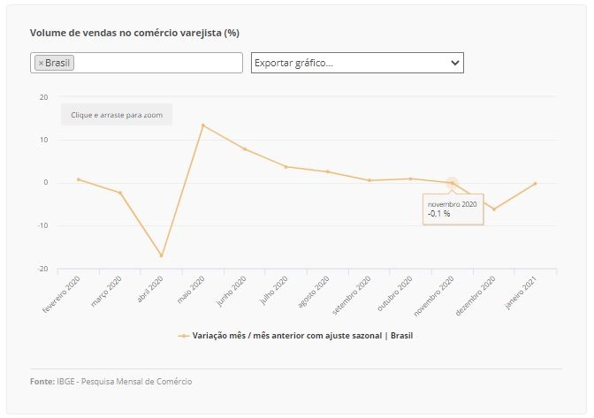Remove the Brasil tag with its x

[41, 64]
